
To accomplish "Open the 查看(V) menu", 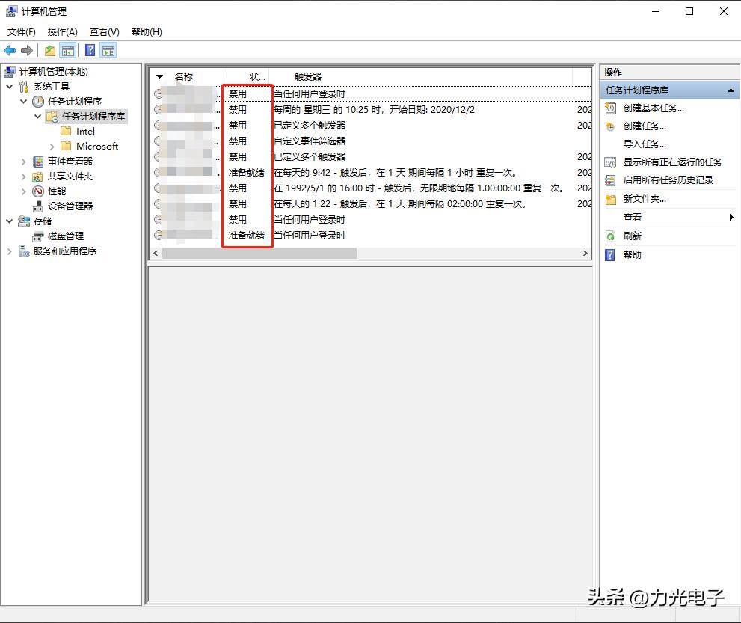I will coord(104,31).
